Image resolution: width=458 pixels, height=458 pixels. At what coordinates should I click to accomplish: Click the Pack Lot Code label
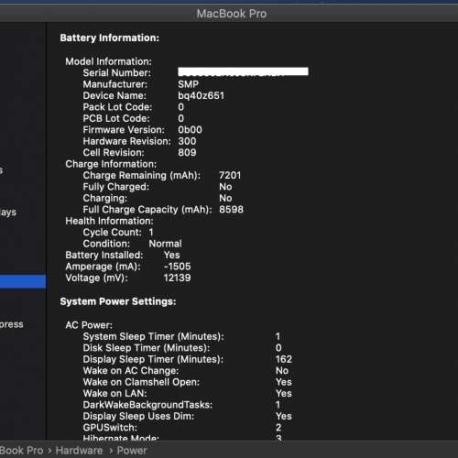(x=117, y=107)
